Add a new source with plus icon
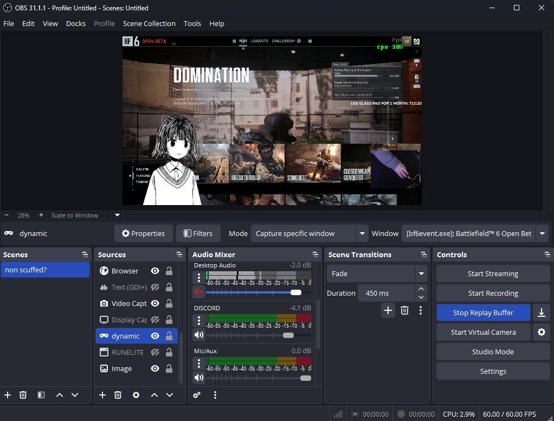The width and height of the screenshot is (554, 421). tap(102, 395)
